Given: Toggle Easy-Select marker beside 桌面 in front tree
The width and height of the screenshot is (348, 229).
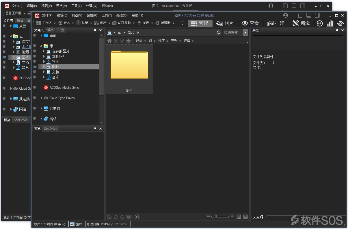Looking at the screenshot, I should pos(35,36).
